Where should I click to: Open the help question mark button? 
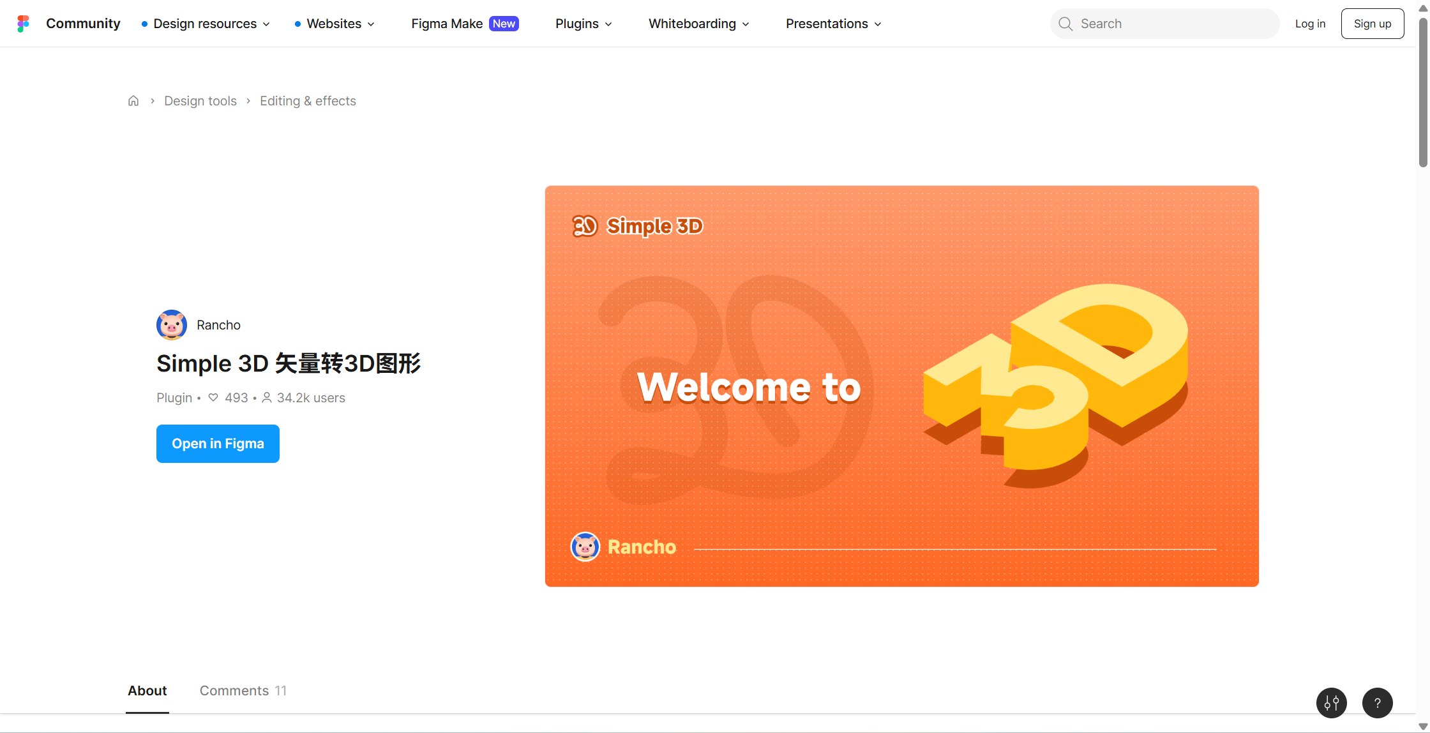point(1377,703)
